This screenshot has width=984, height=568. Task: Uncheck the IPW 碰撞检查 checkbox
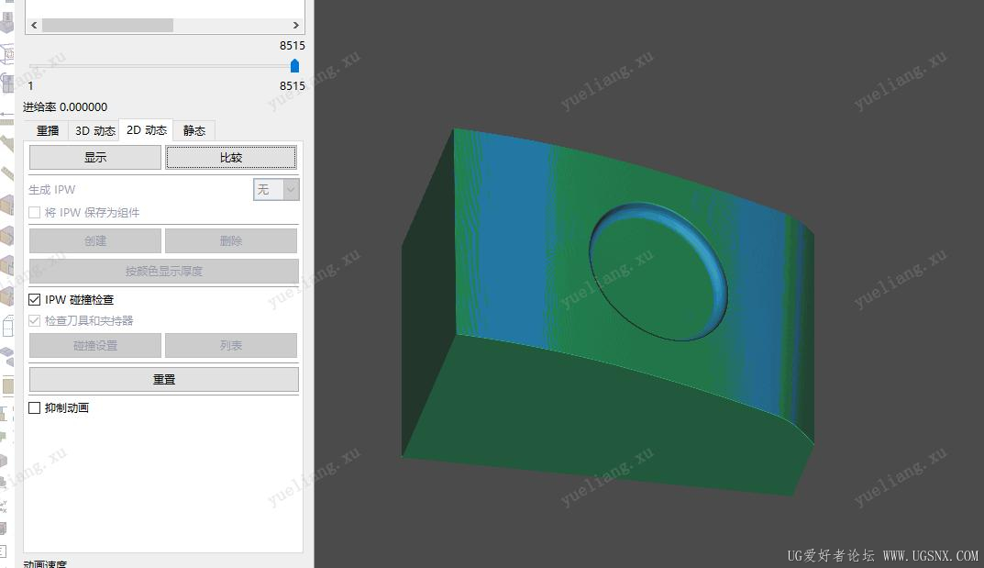35,300
